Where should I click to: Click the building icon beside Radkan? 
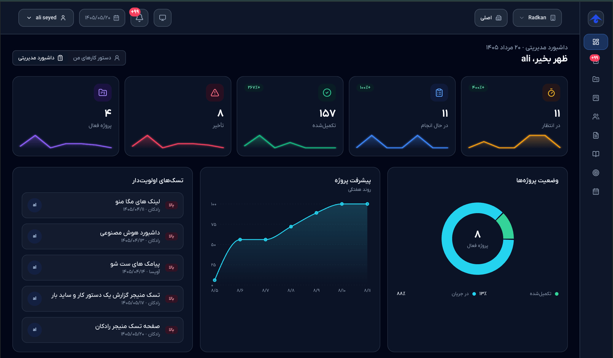(x=553, y=18)
